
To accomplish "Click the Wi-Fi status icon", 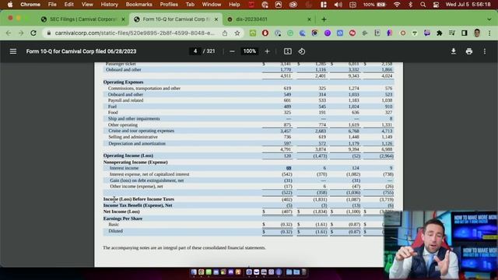I will coord(397,5).
